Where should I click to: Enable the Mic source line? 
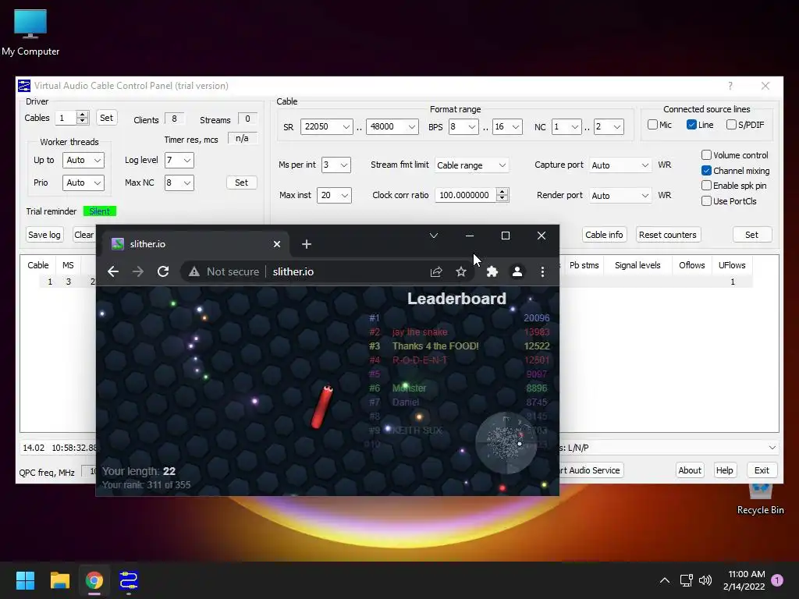click(652, 124)
